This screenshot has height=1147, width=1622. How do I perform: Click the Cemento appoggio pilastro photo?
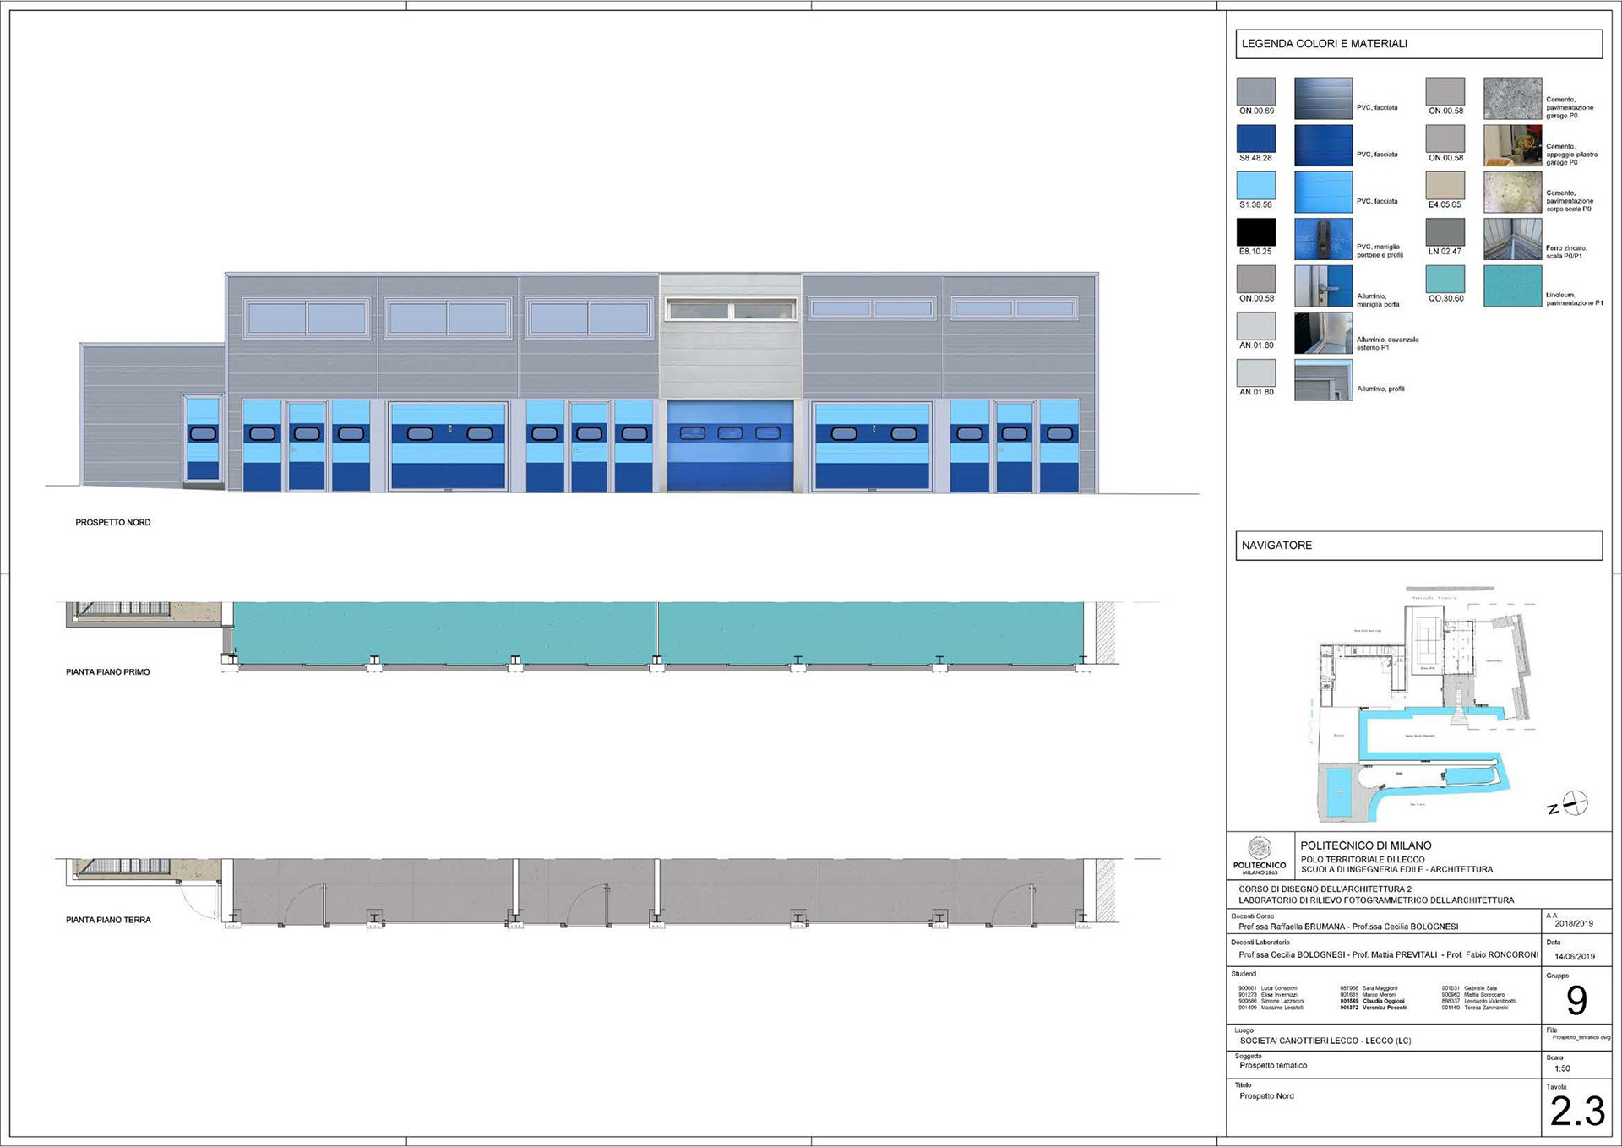pos(1512,145)
